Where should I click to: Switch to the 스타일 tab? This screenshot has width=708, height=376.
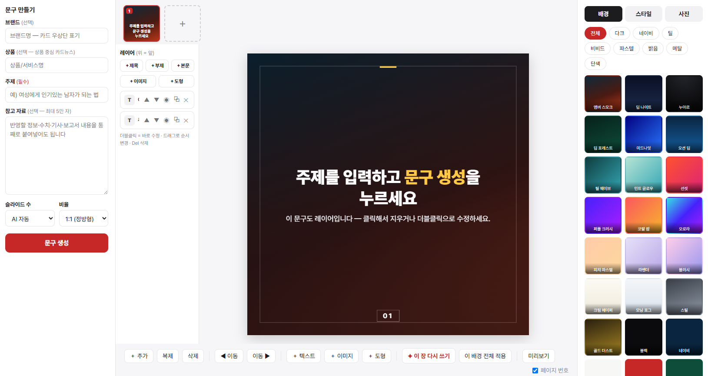click(644, 14)
